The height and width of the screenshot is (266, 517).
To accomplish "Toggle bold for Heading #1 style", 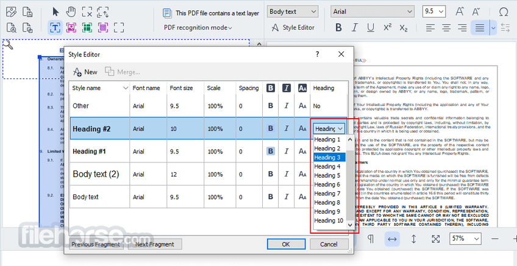I will (x=271, y=151).
